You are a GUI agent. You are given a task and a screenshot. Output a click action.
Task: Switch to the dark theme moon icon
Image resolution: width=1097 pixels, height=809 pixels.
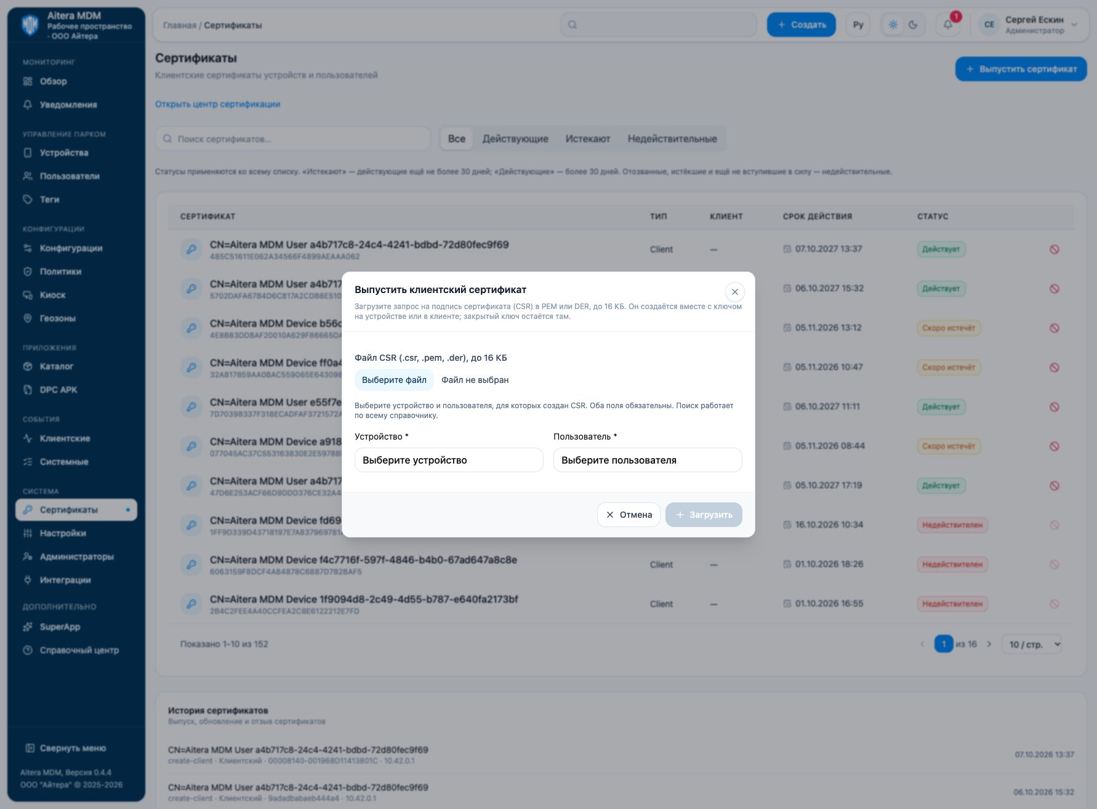click(x=913, y=25)
